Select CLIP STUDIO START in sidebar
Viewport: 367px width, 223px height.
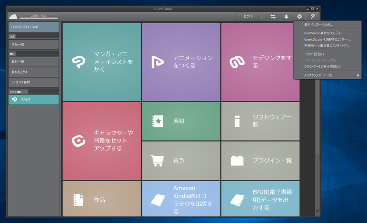34,27
